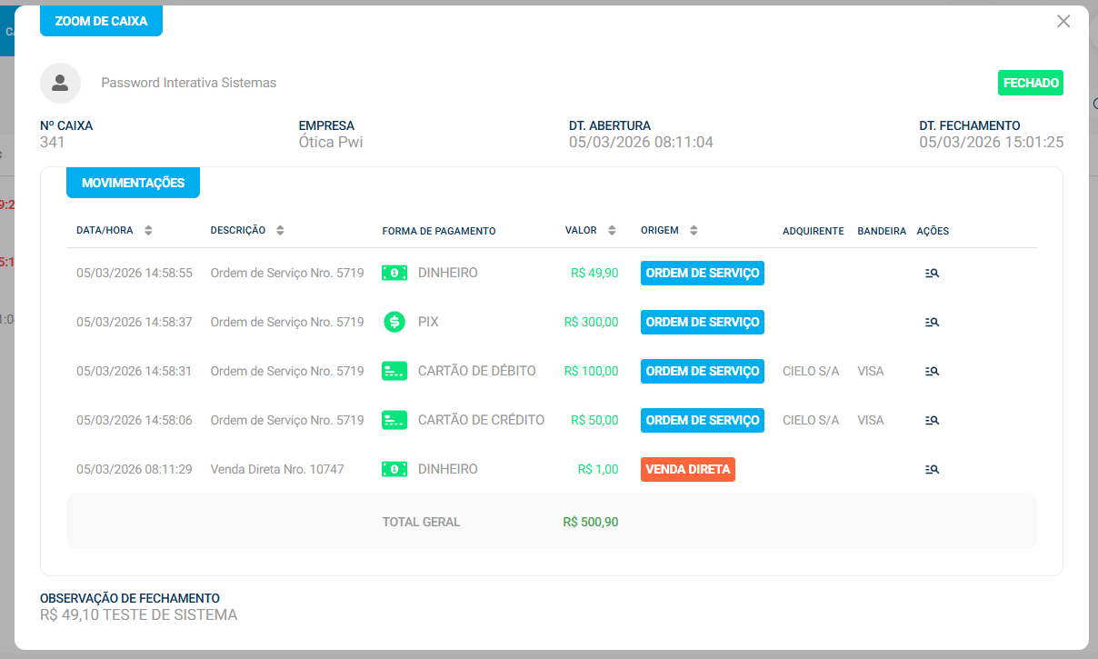Click the green Fechado status badge
Viewport: 1098px width, 659px height.
(1030, 83)
